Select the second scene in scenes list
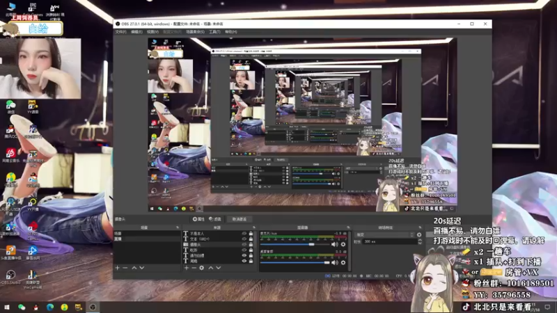Screen dimensions: 557x313 pos(147,239)
